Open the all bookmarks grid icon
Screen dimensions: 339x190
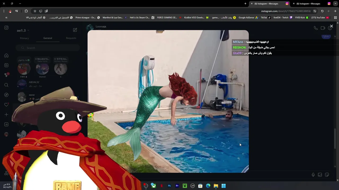(x=335, y=18)
